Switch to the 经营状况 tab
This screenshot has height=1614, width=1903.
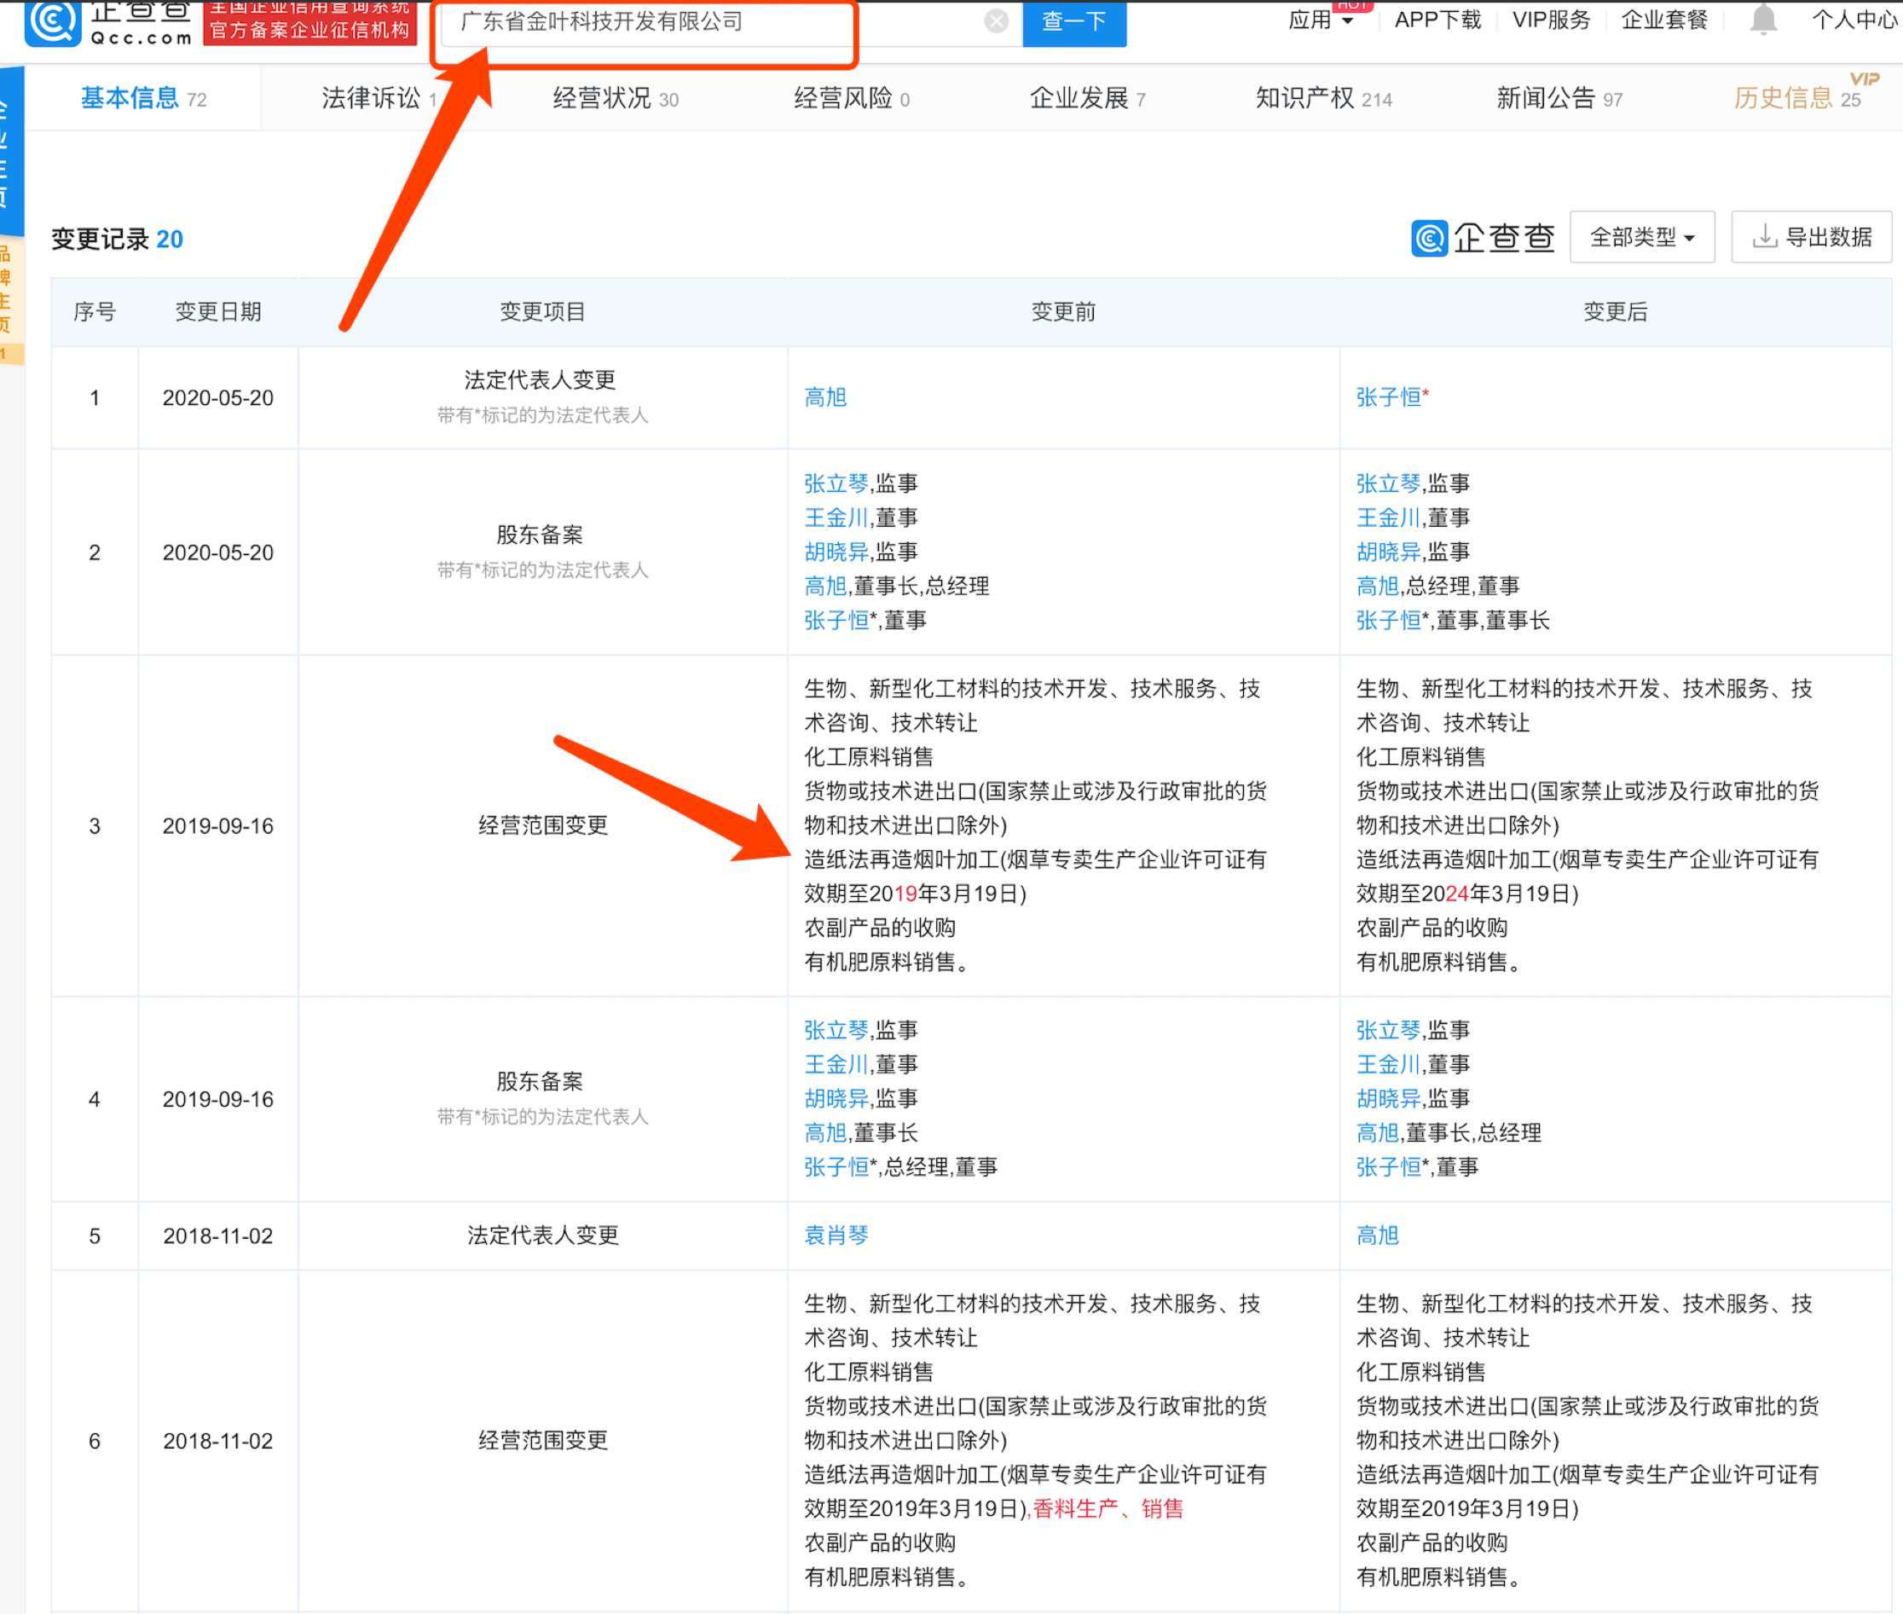tap(616, 98)
